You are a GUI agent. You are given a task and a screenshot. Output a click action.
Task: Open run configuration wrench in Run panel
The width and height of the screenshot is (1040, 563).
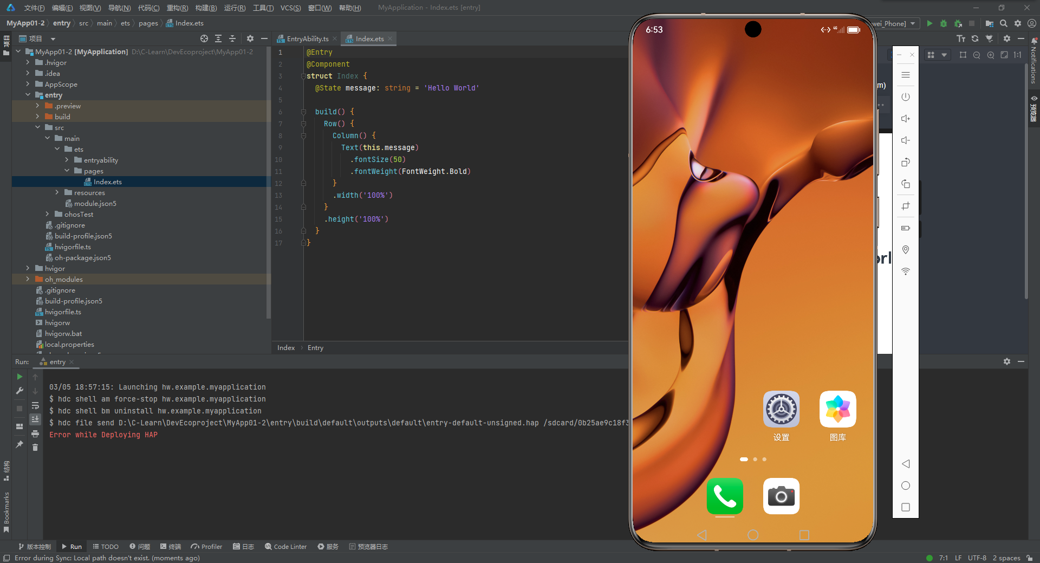tap(19, 391)
